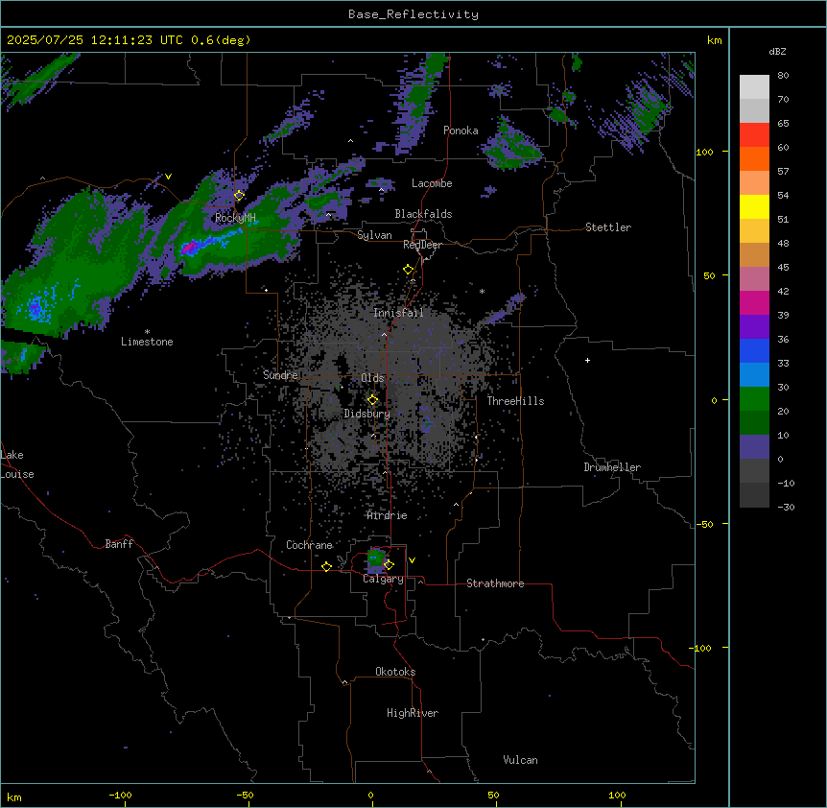Screen dimensions: 827x808
Task: Click the Lake Louise label
Action: tap(17, 464)
